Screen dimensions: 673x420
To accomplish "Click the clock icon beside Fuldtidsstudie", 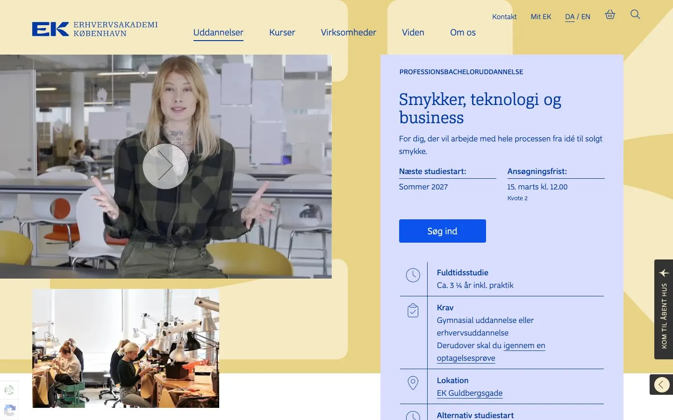I will point(413,275).
